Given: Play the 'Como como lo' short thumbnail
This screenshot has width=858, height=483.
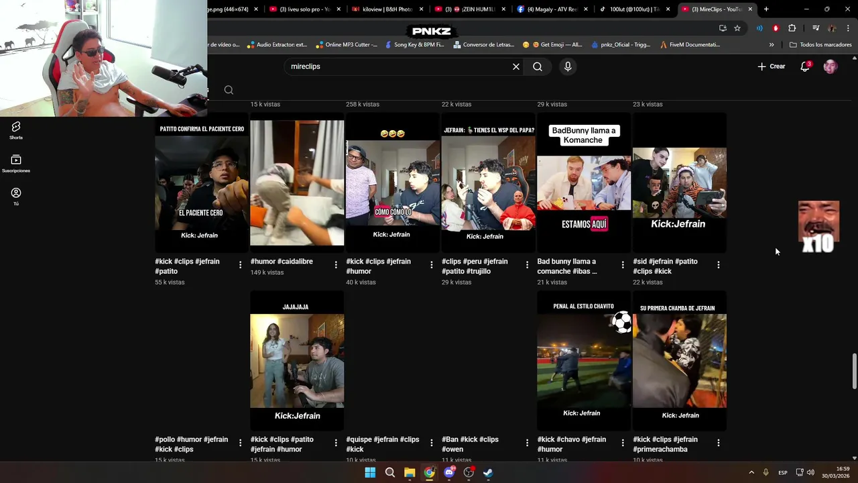Looking at the screenshot, I should pos(393,182).
